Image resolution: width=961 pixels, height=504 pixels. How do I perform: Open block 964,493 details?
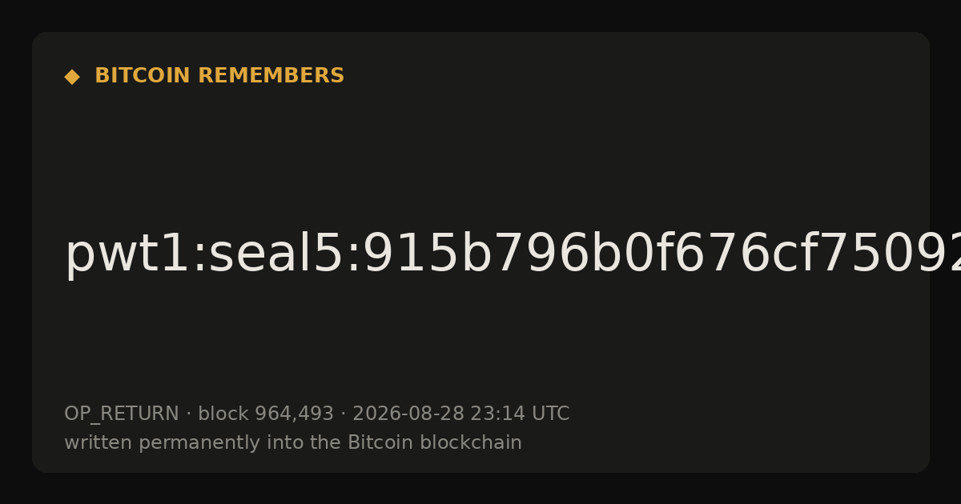coord(266,414)
